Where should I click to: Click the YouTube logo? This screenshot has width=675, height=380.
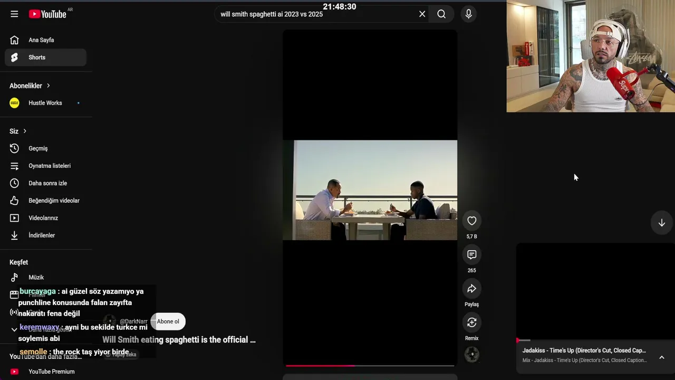[x=47, y=14]
